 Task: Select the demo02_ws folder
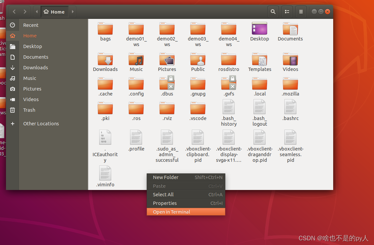pos(167,34)
